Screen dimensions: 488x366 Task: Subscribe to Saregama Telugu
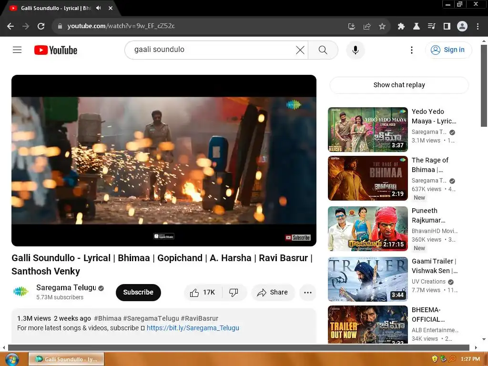pyautogui.click(x=138, y=293)
